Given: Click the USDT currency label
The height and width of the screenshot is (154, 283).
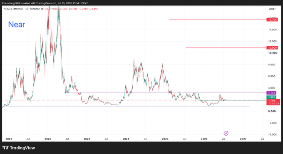Looking at the screenshot, I should click(x=272, y=9).
